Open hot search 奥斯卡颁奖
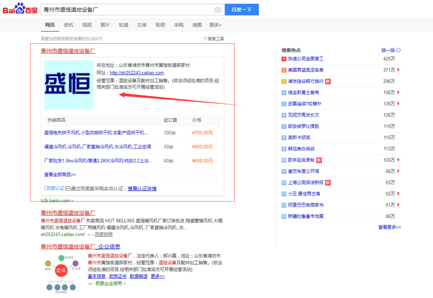The image size is (433, 298). coord(299,137)
